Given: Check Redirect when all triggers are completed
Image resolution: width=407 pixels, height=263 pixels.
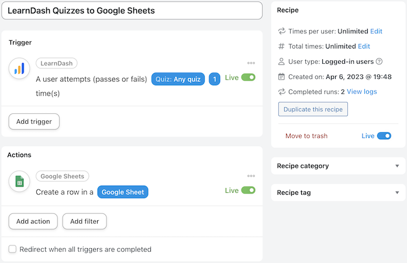Looking at the screenshot, I should tap(12, 249).
